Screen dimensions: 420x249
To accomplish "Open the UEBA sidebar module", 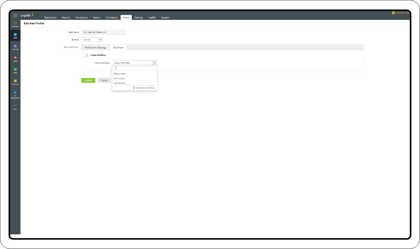I will point(15,70).
